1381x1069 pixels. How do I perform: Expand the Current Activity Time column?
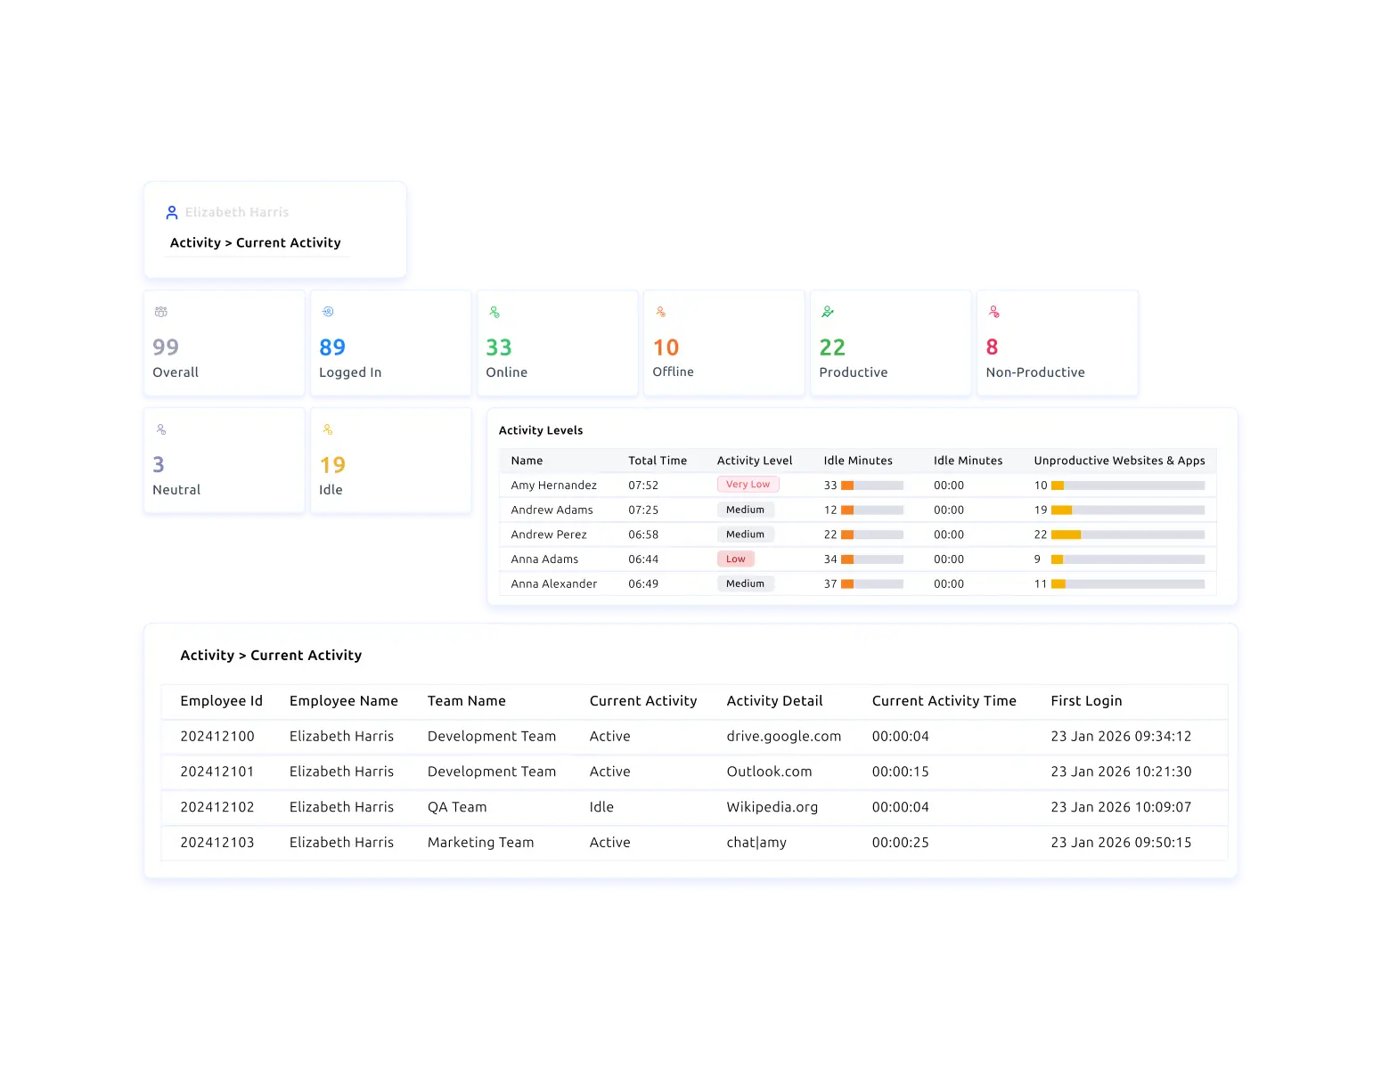[x=944, y=701]
